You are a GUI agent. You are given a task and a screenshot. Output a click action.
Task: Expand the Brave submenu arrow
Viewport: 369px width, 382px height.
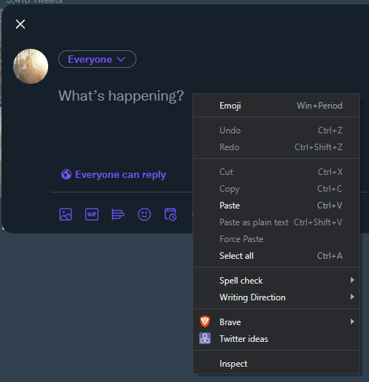click(352, 321)
